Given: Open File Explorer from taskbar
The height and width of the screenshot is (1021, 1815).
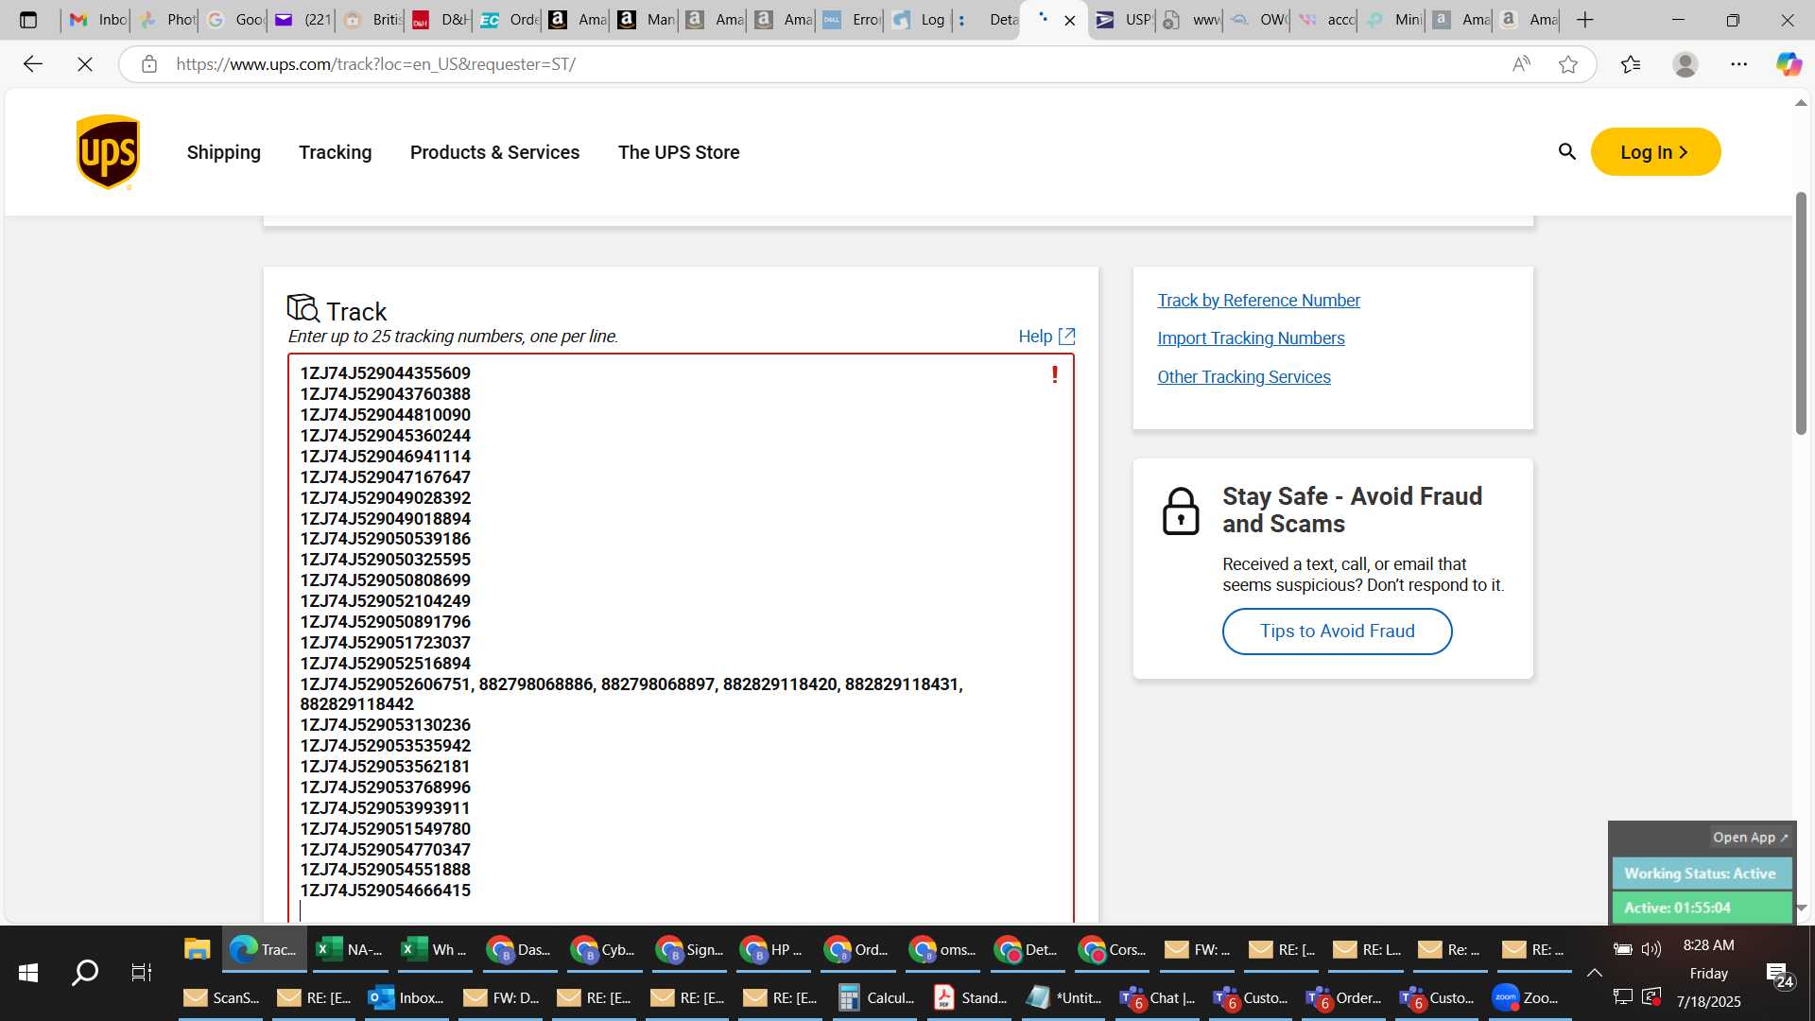Looking at the screenshot, I should (x=197, y=949).
